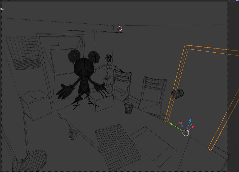Viewport: 239px width, 172px height.
Task: Select the flat sheet lying on the table
Action: [x=153, y=146]
